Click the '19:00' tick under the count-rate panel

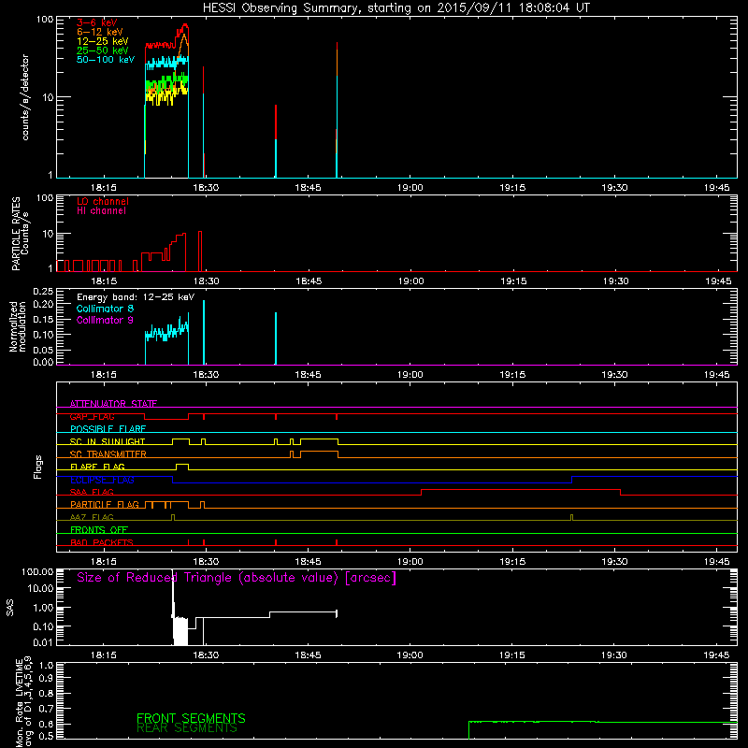(x=410, y=188)
